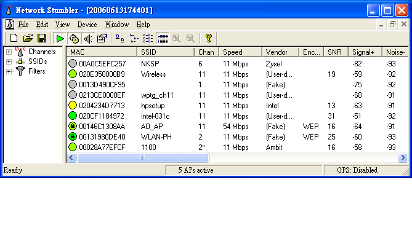The height and width of the screenshot is (236, 412).
Task: Open the Device menu
Action: click(x=87, y=25)
